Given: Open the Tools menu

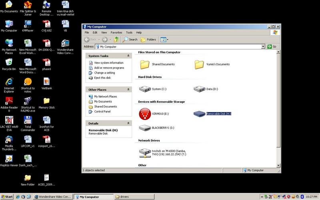Looking at the screenshot, I should coord(129,32).
